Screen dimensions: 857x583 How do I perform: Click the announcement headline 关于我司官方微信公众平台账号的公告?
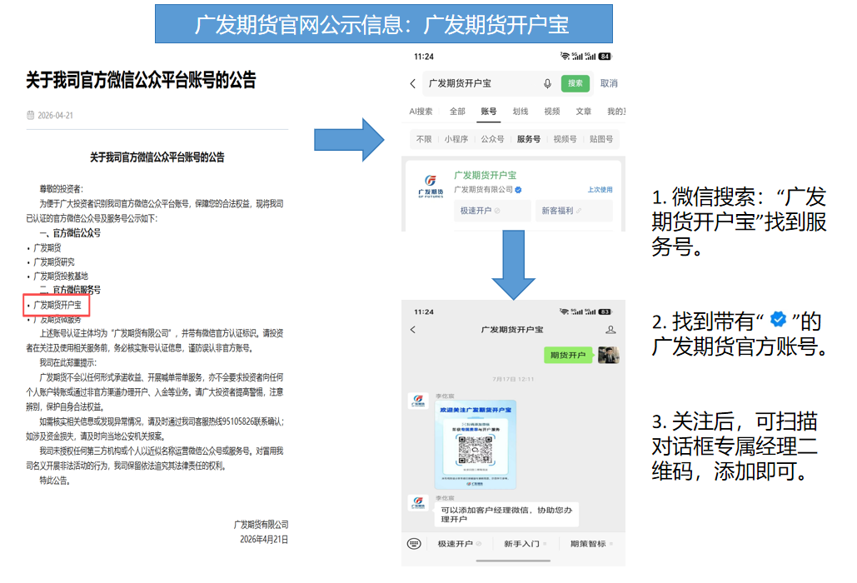point(141,80)
